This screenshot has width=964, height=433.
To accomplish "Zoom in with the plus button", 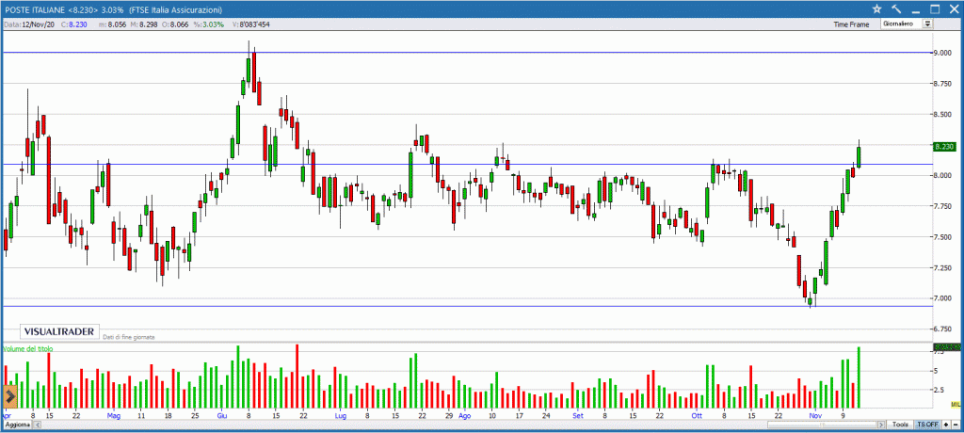I will tap(945, 425).
